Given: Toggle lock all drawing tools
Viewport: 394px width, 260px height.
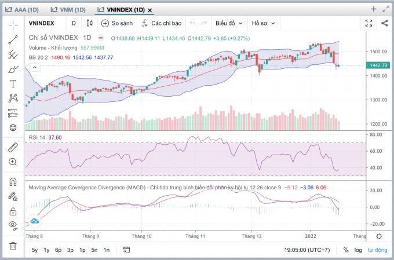Looking at the screenshot, I should [x=13, y=211].
